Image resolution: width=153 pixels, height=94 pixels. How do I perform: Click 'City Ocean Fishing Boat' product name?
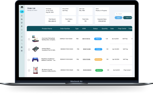49,39
